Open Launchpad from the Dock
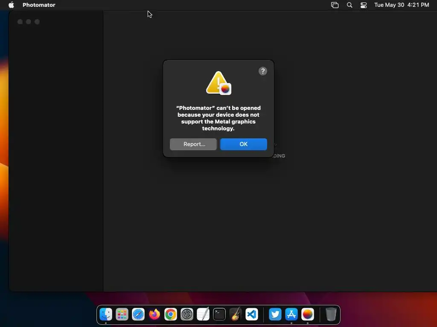This screenshot has width=437, height=327. coord(122,315)
